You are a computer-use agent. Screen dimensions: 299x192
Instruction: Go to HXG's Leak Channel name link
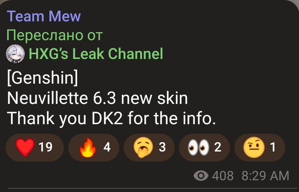click(x=96, y=54)
